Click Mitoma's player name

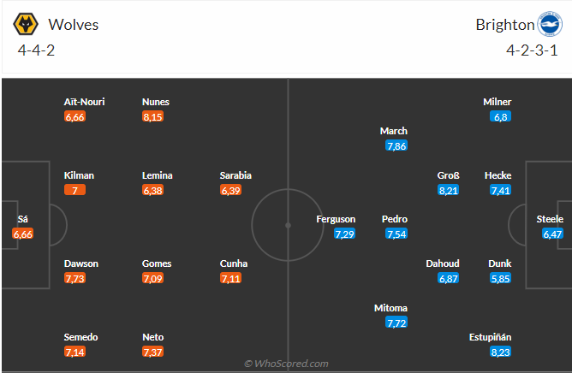pyautogui.click(x=390, y=308)
